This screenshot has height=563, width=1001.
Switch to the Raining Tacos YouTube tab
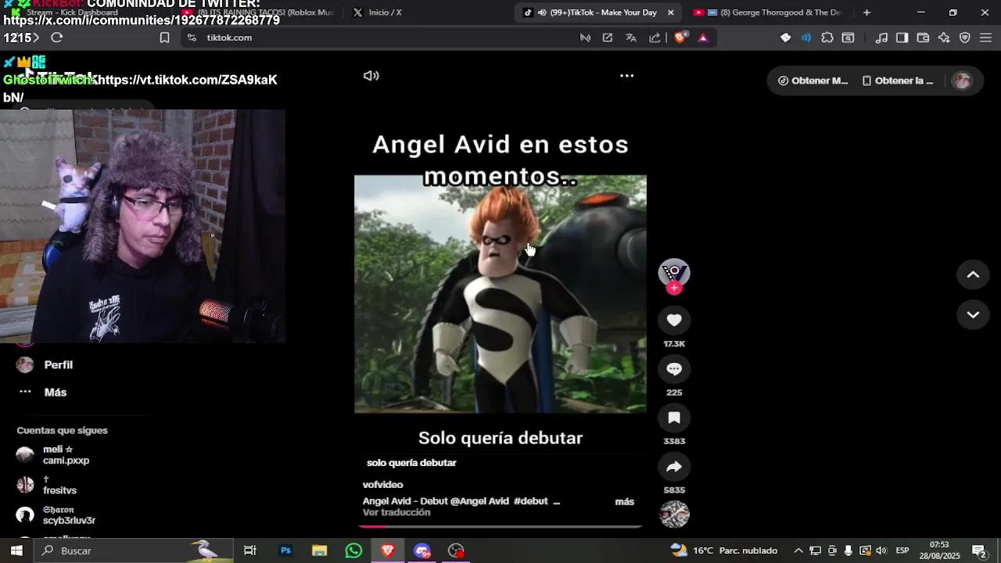[x=258, y=13]
